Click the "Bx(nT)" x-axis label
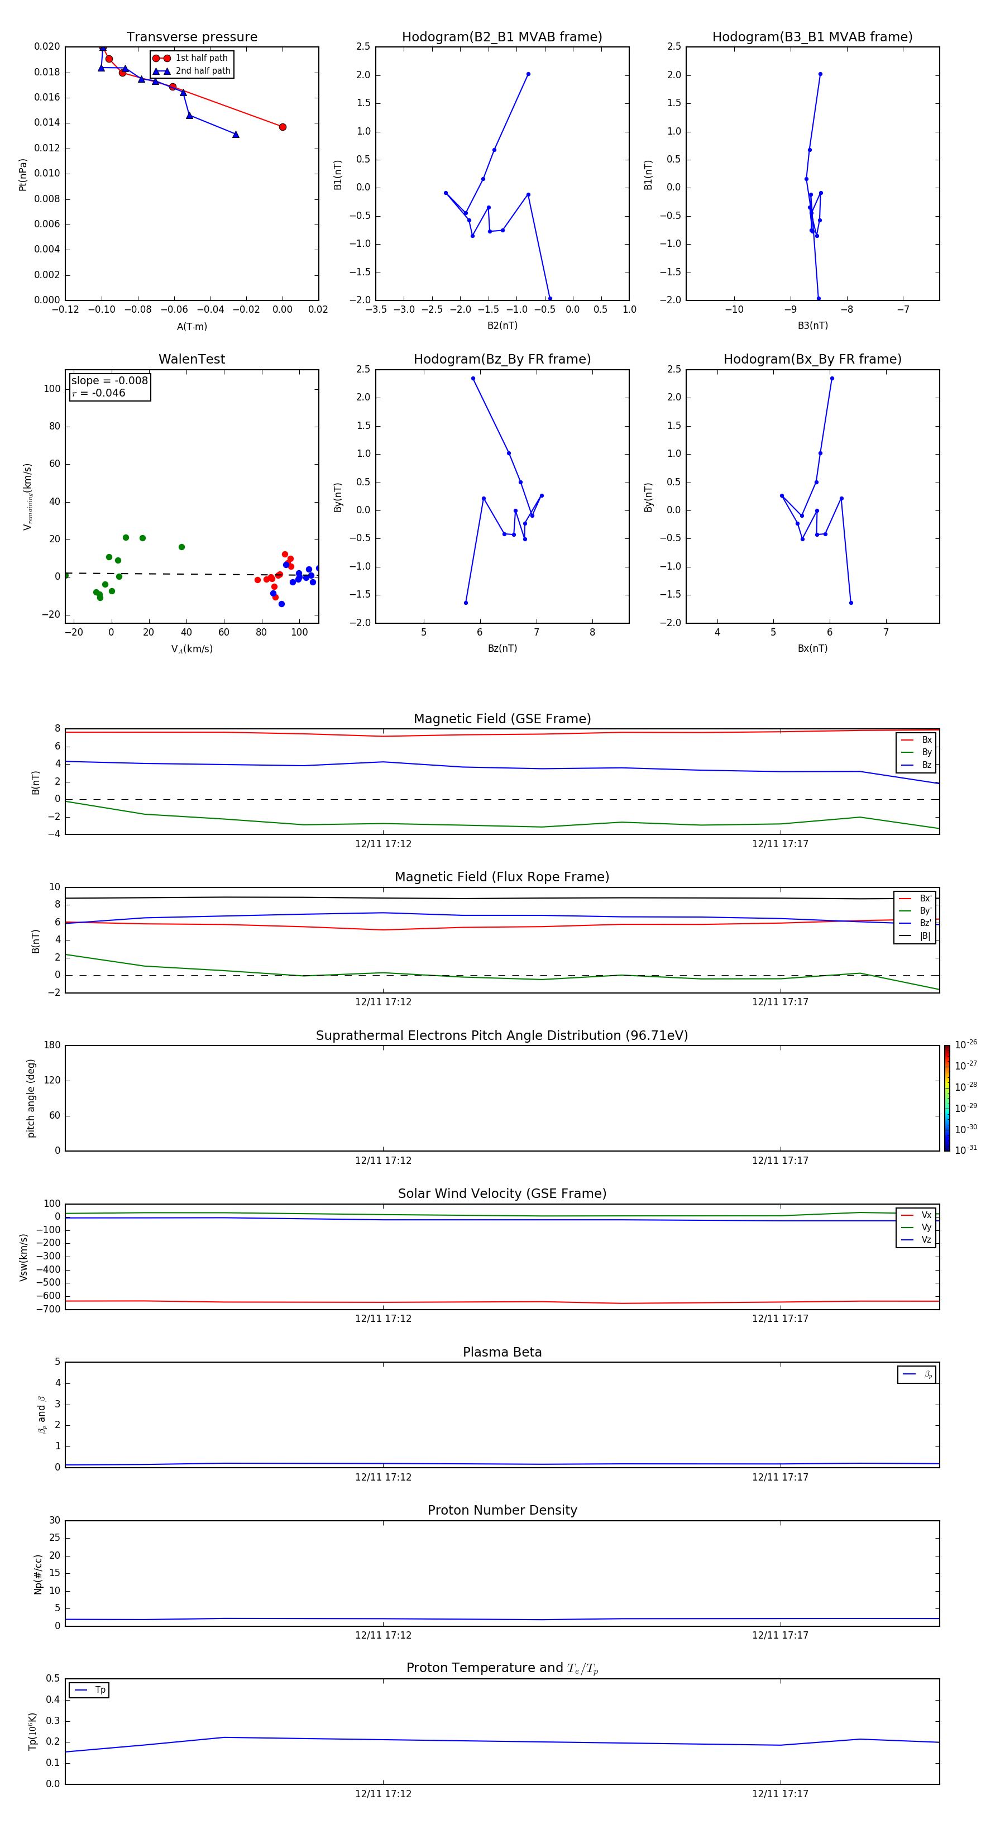 click(812, 648)
